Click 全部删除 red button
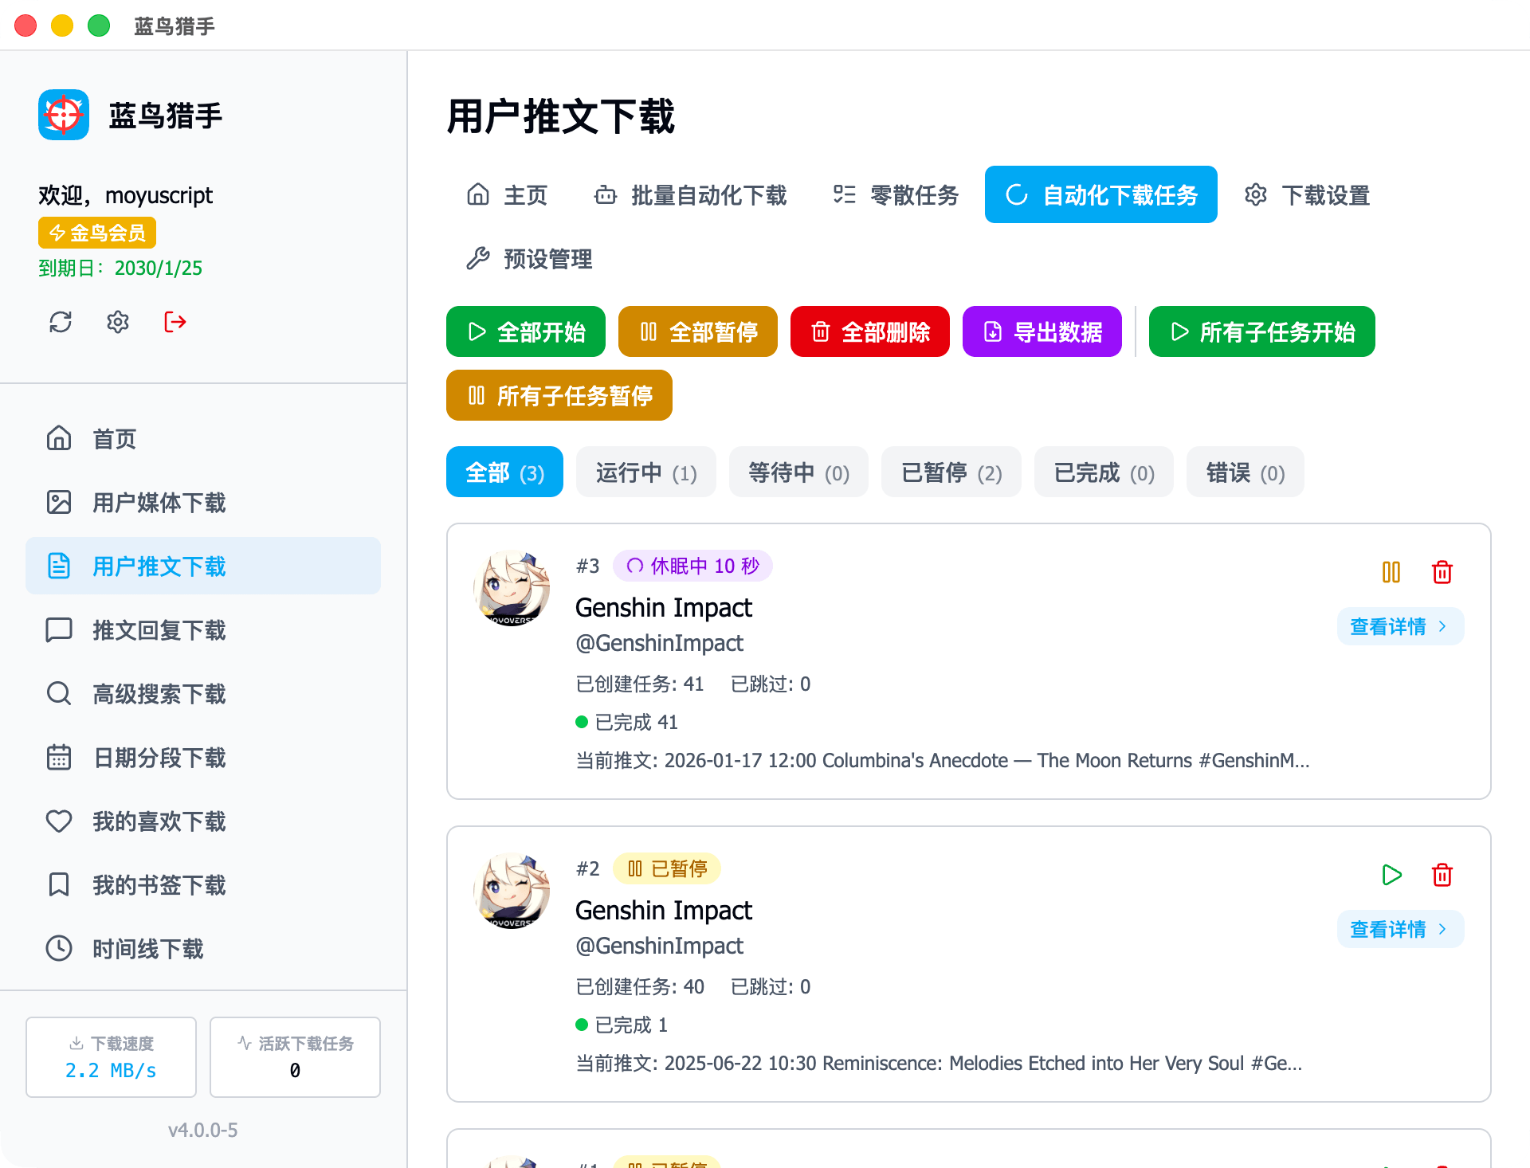Image resolution: width=1530 pixels, height=1168 pixels. 869,331
